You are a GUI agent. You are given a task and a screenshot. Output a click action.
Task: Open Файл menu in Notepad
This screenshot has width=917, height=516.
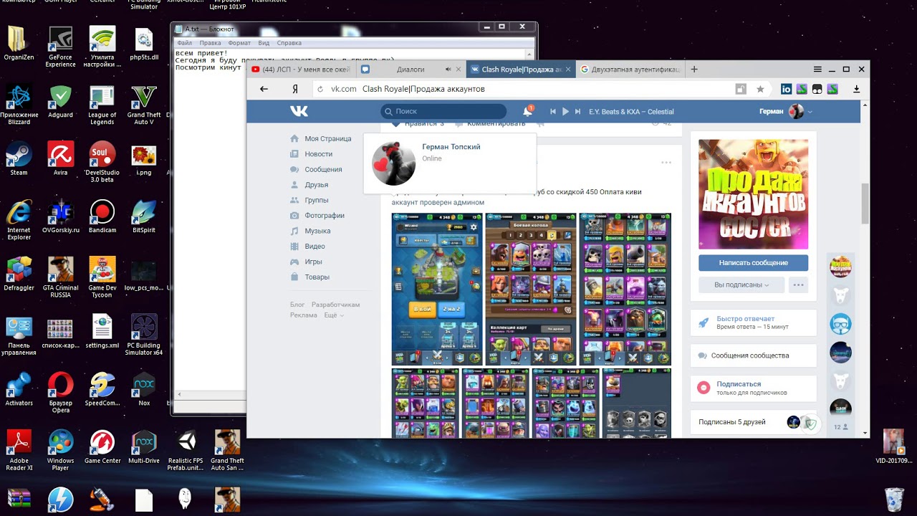point(184,43)
